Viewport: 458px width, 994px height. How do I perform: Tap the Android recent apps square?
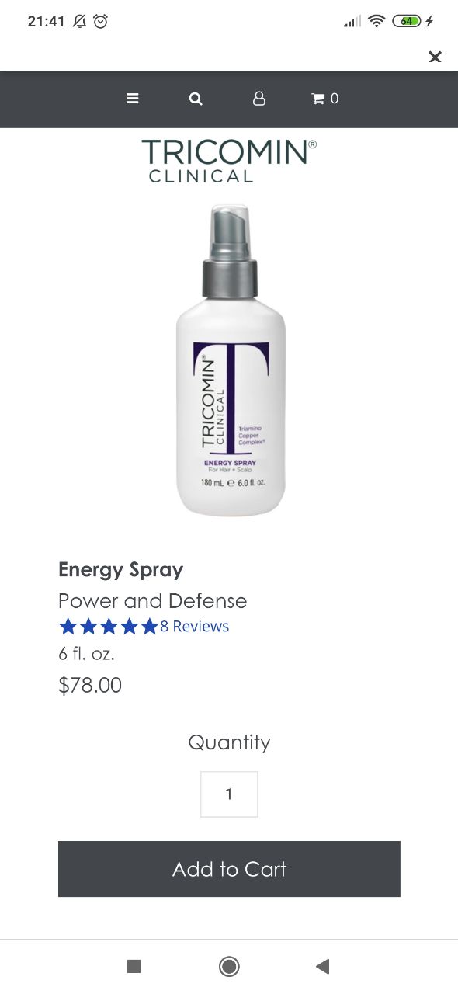[x=134, y=966]
